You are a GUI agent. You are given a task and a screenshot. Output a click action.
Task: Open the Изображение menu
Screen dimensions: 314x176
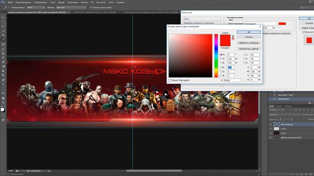40,2
